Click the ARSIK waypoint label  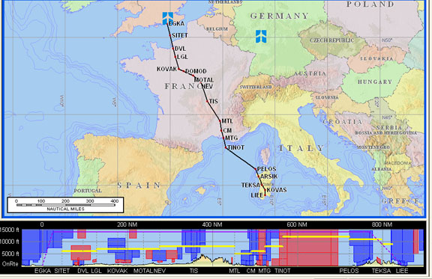click(x=269, y=177)
